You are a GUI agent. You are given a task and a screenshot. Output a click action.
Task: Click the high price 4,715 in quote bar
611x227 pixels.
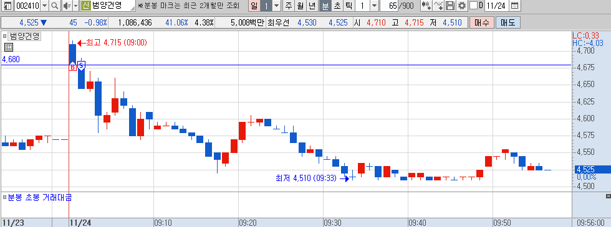(414, 22)
